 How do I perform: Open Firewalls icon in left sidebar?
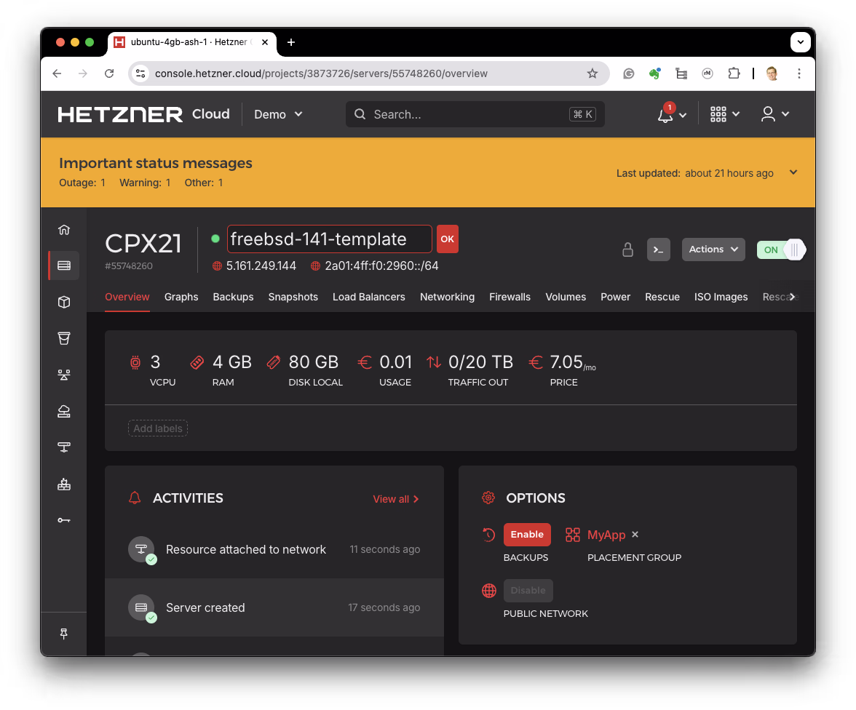click(x=64, y=484)
